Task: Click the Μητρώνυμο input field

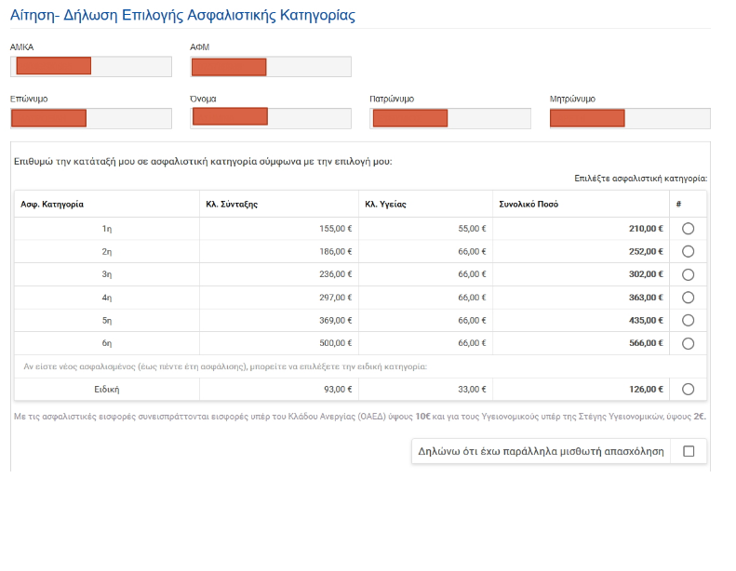Action: point(630,118)
